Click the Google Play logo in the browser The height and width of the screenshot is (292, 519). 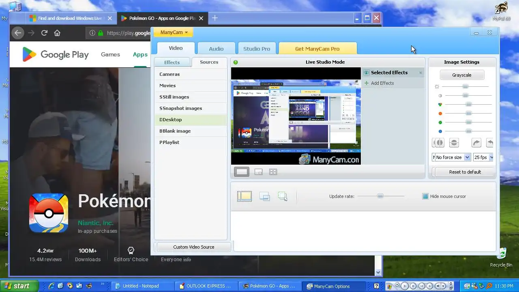tap(55, 54)
